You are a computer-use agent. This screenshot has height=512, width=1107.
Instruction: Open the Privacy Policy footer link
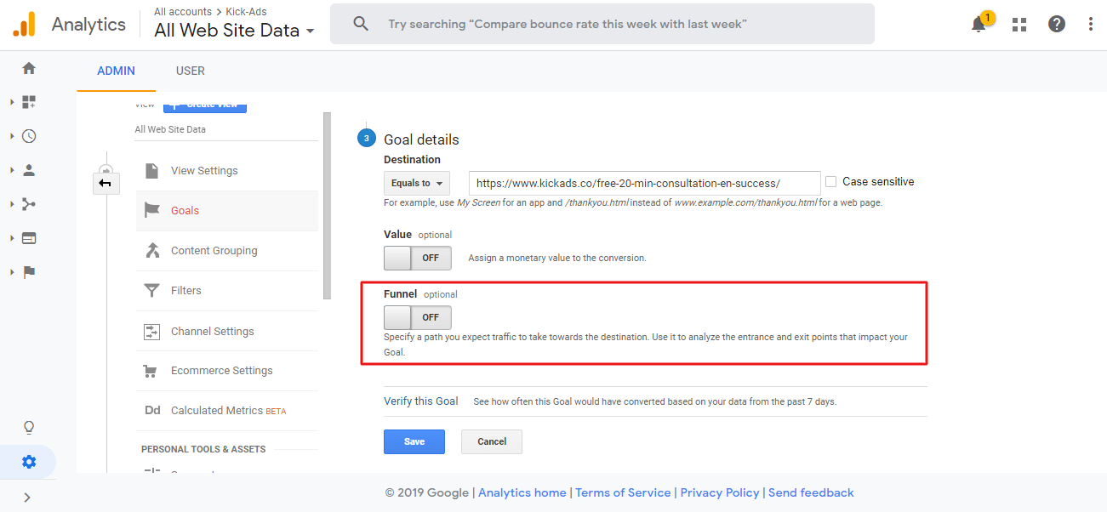pyautogui.click(x=720, y=492)
